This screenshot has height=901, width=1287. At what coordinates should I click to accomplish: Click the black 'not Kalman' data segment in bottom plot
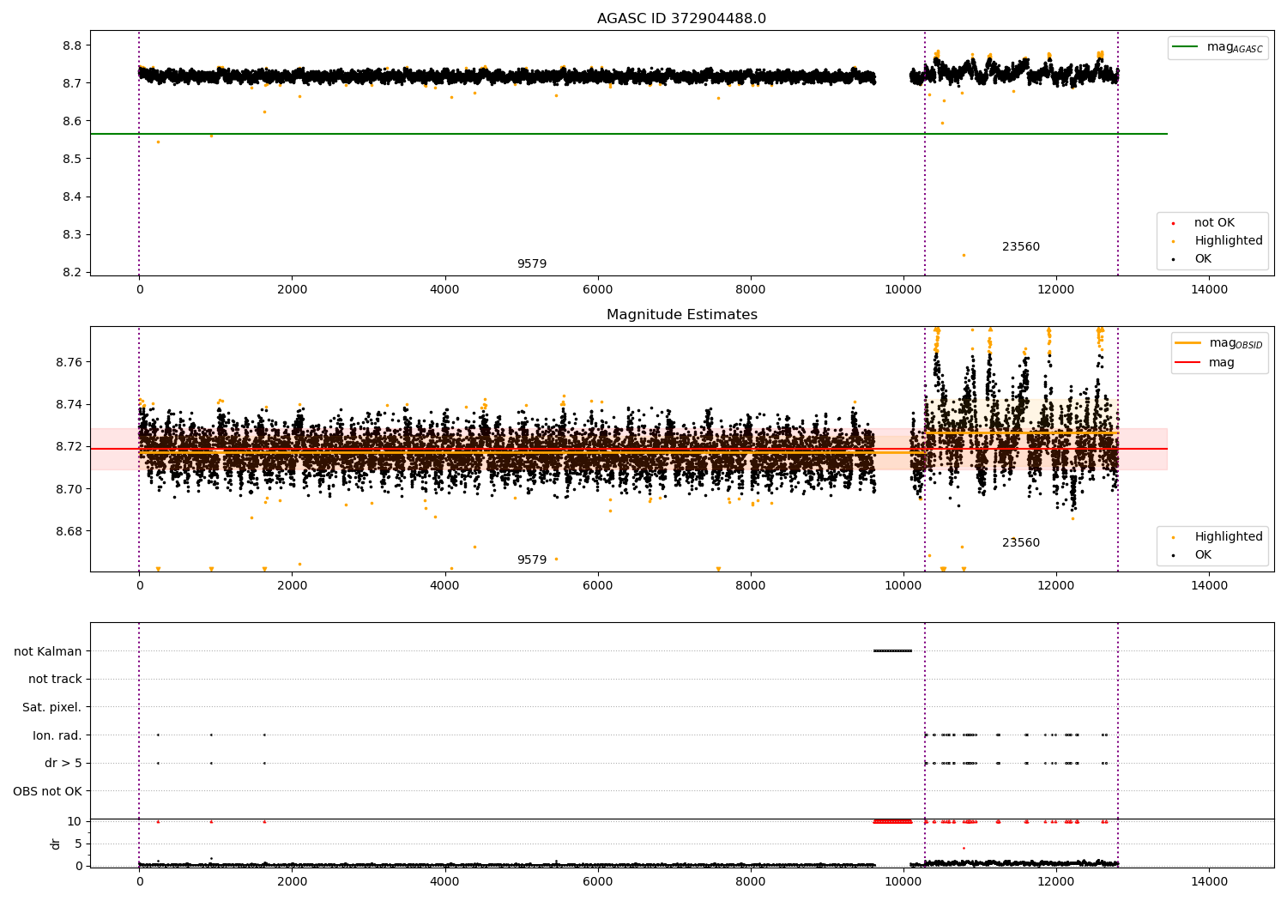click(892, 651)
